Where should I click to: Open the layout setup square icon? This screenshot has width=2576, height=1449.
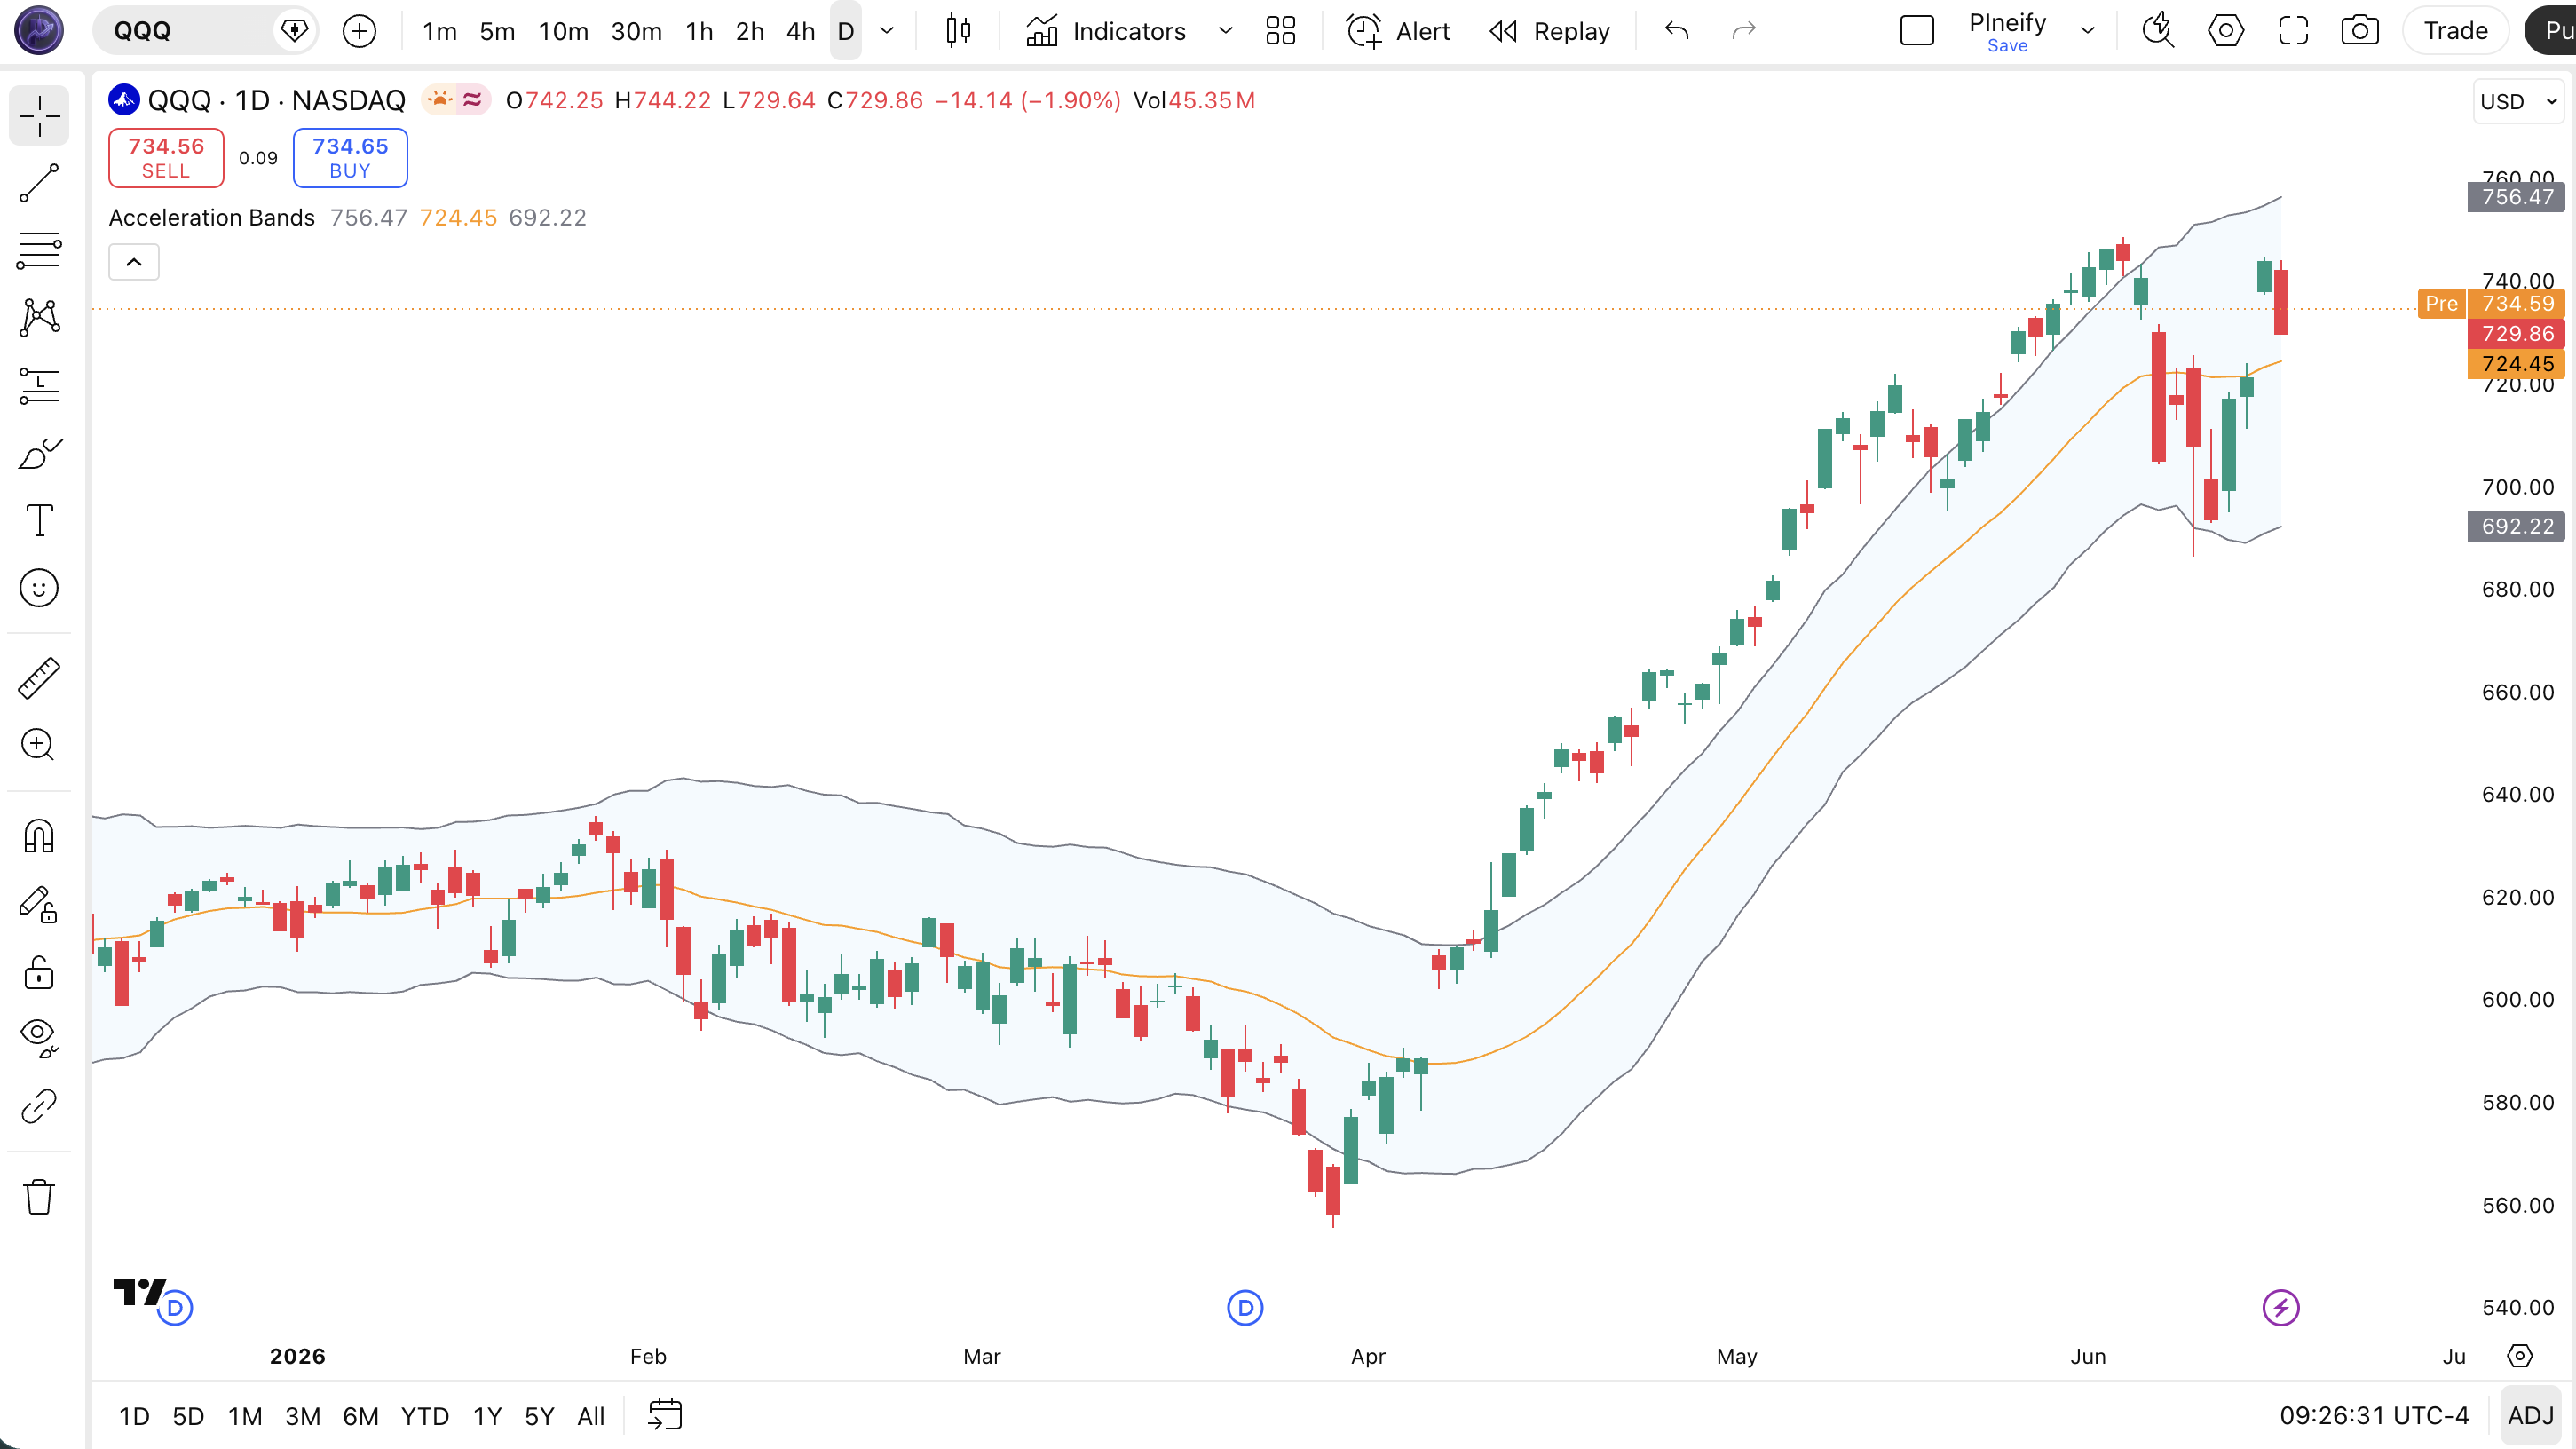[1916, 31]
